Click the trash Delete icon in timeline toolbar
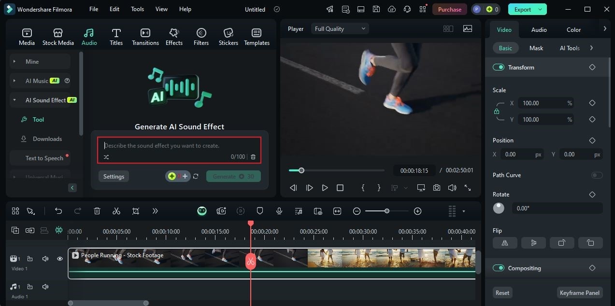 coord(97,211)
